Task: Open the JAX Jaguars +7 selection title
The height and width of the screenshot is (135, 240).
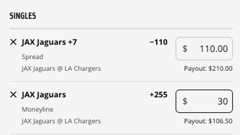Action: point(49,42)
